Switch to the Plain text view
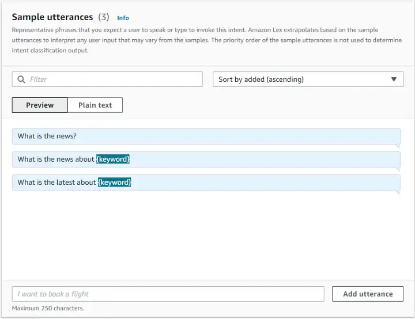The height and width of the screenshot is (319, 415). [95, 105]
